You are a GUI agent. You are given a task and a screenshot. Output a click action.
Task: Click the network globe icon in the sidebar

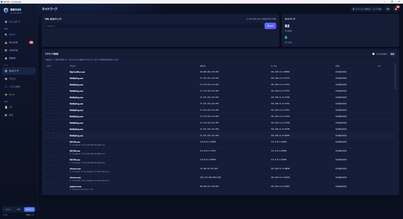pos(6,71)
